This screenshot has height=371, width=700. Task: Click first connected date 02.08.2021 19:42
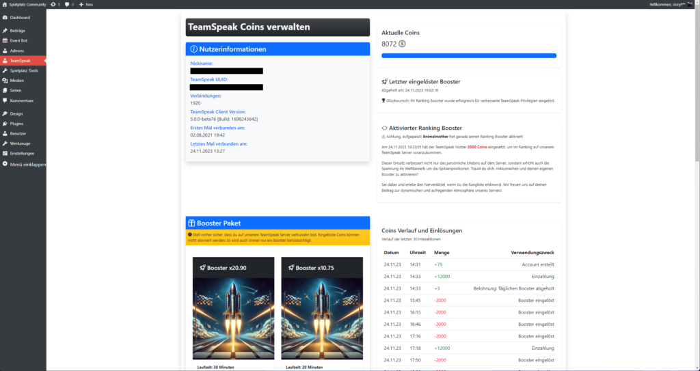(x=208, y=135)
